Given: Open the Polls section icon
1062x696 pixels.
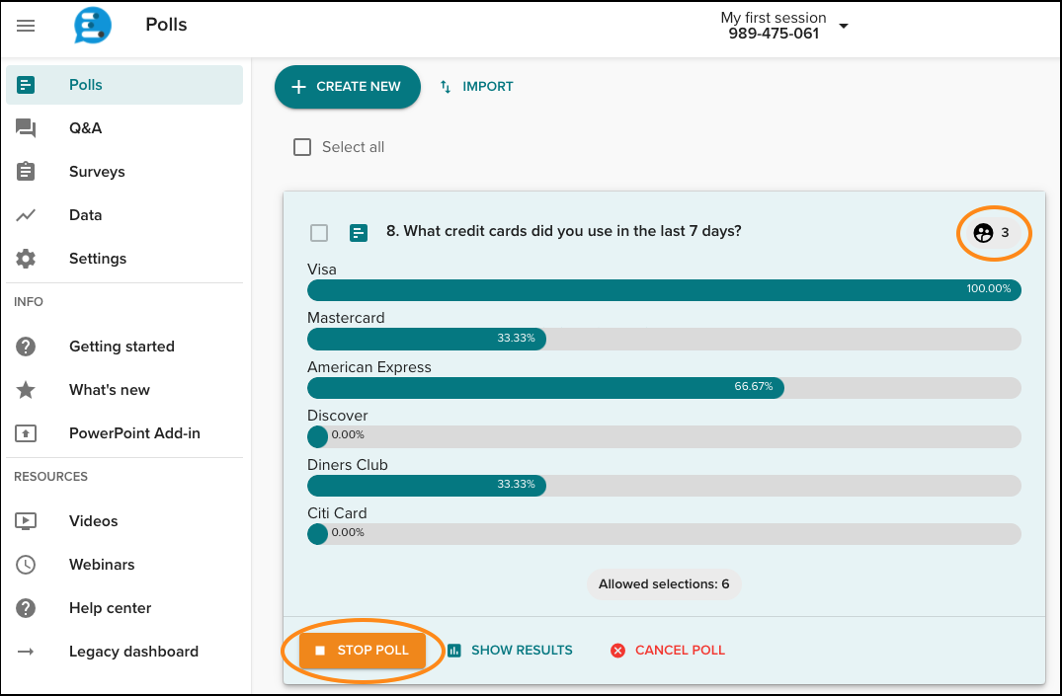Looking at the screenshot, I should click(x=25, y=85).
